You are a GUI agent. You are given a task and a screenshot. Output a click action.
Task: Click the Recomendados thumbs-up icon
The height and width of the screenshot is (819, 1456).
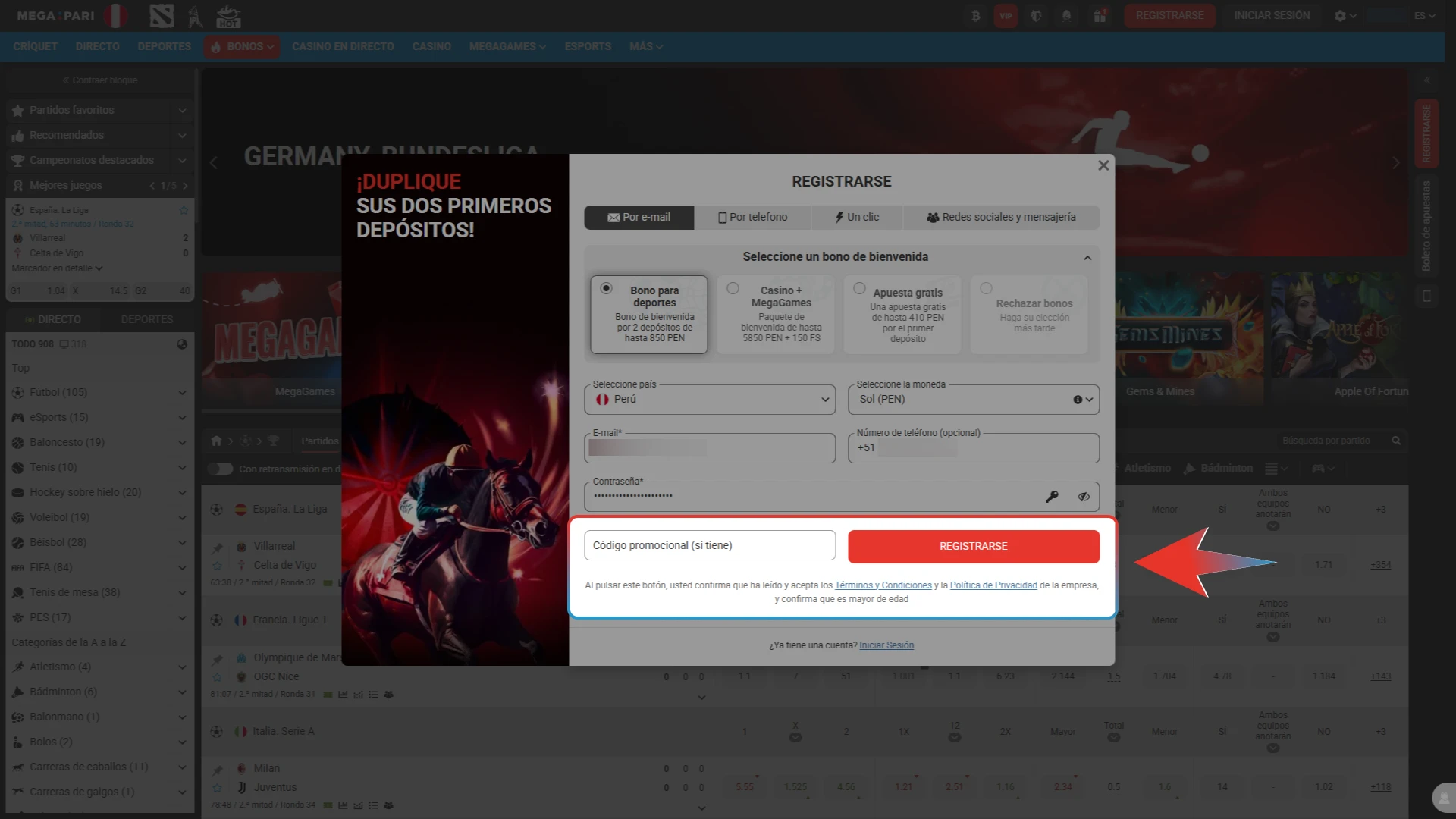[x=18, y=136]
